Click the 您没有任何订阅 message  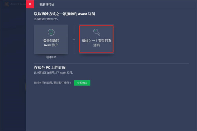click(x=53, y=83)
